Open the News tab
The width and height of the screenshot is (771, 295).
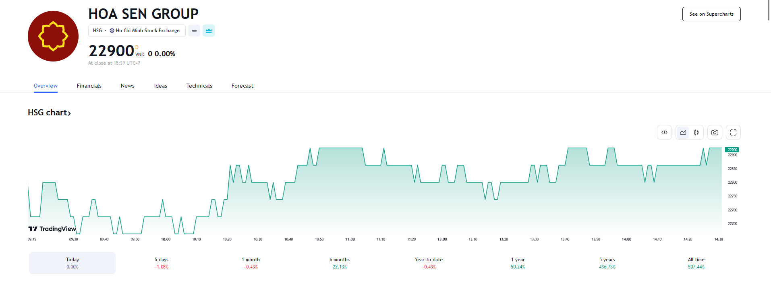[128, 86]
